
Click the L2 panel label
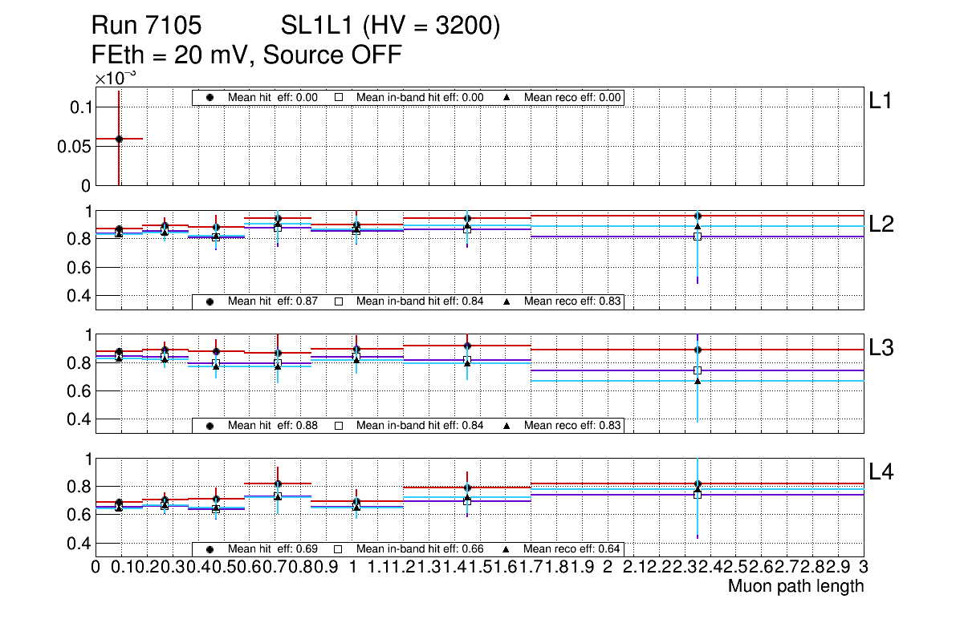881,225
